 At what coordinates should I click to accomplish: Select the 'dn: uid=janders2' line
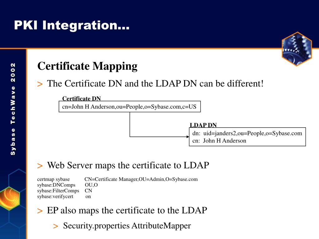(x=247, y=133)
